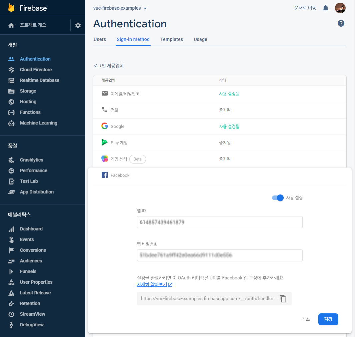This screenshot has width=355, height=337.
Task: Click the Realtime Database icon
Action: 11,80
